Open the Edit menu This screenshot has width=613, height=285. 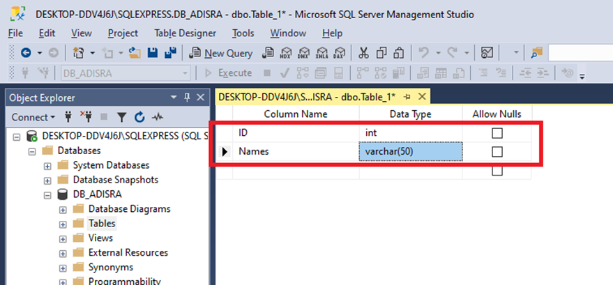point(47,33)
